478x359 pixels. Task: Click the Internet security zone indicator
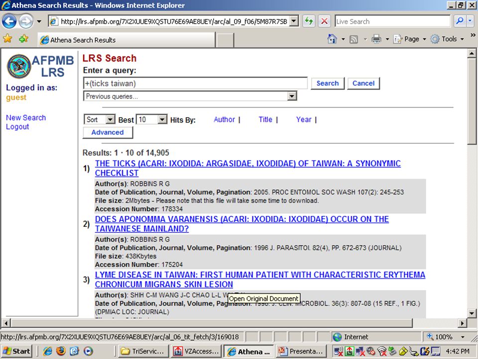click(351, 337)
